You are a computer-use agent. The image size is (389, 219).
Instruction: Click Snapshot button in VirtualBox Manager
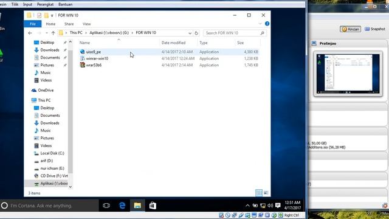tap(375, 29)
